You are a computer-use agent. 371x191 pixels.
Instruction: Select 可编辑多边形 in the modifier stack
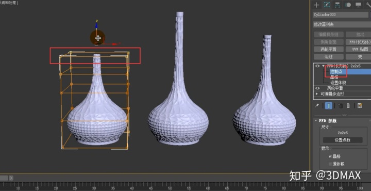tap(332, 94)
